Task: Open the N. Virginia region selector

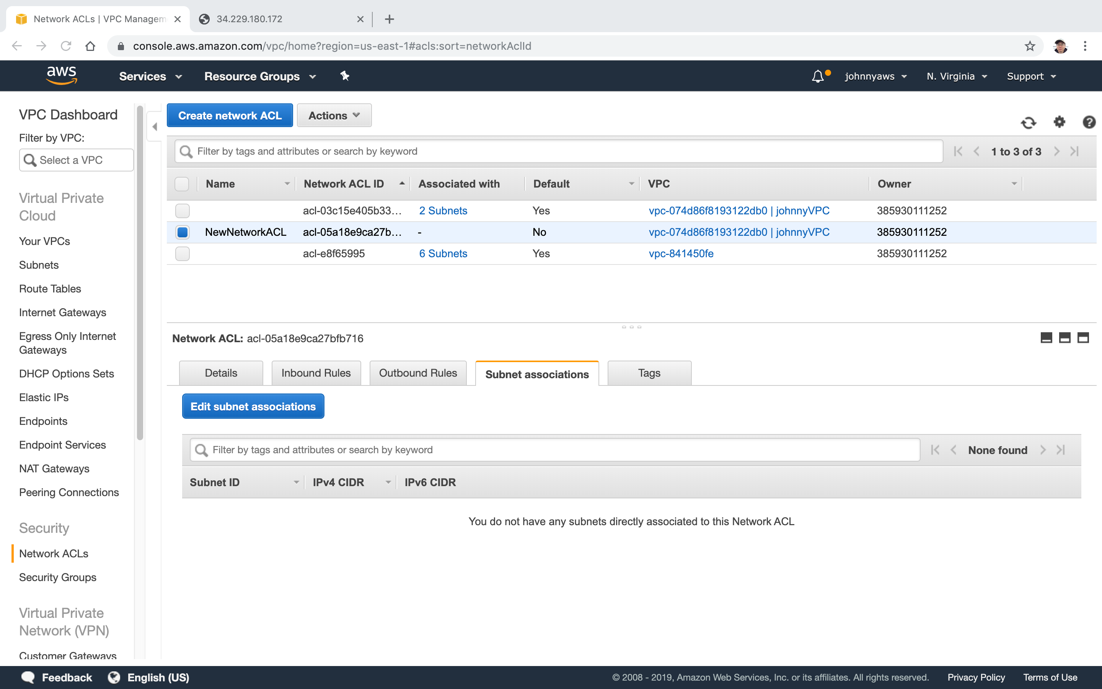Action: 957,77
